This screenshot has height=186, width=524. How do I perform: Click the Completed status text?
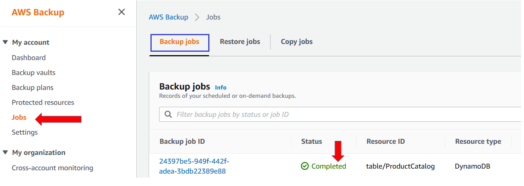pyautogui.click(x=329, y=166)
